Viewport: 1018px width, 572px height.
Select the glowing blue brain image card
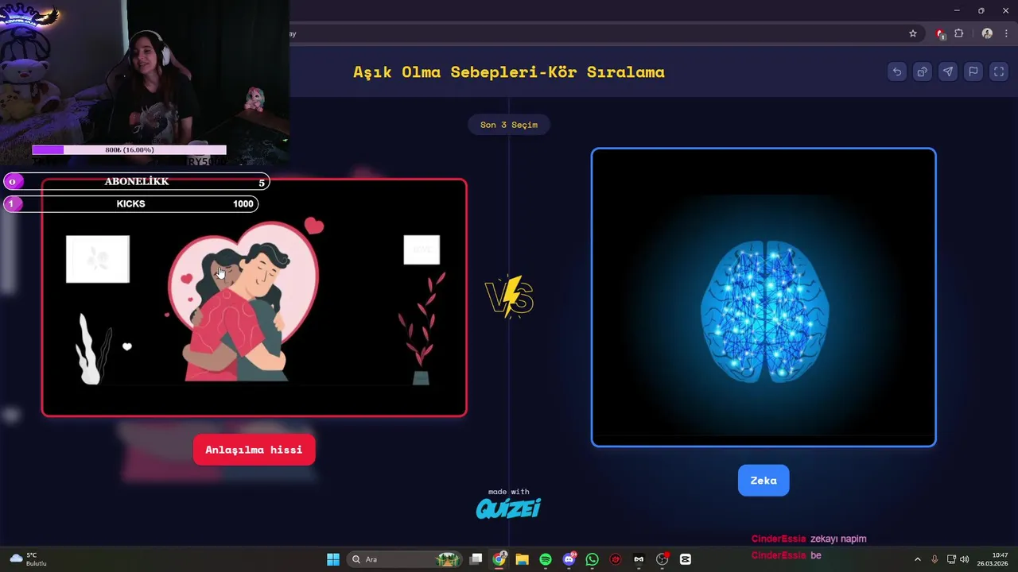point(763,297)
